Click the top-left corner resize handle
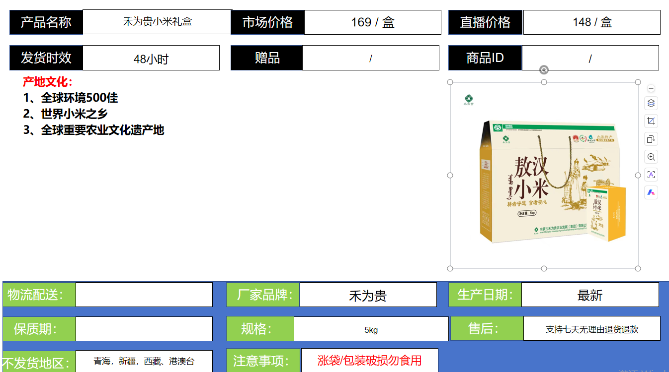This screenshot has height=372, width=669. pos(450,82)
